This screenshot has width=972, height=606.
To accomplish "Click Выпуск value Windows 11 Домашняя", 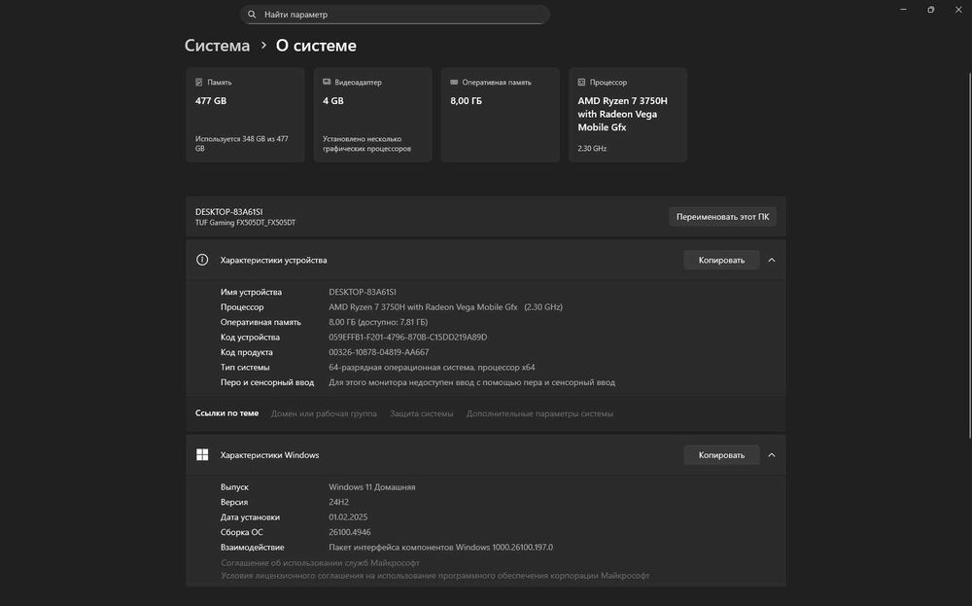I will click(372, 487).
